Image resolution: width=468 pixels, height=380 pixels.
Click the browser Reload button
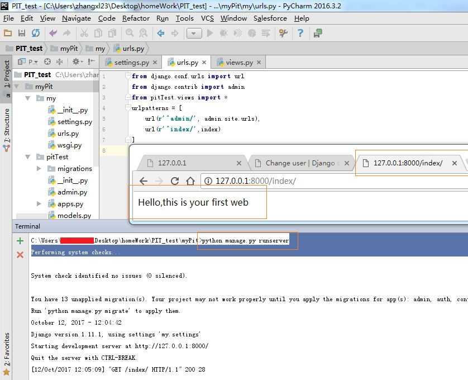coord(175,180)
